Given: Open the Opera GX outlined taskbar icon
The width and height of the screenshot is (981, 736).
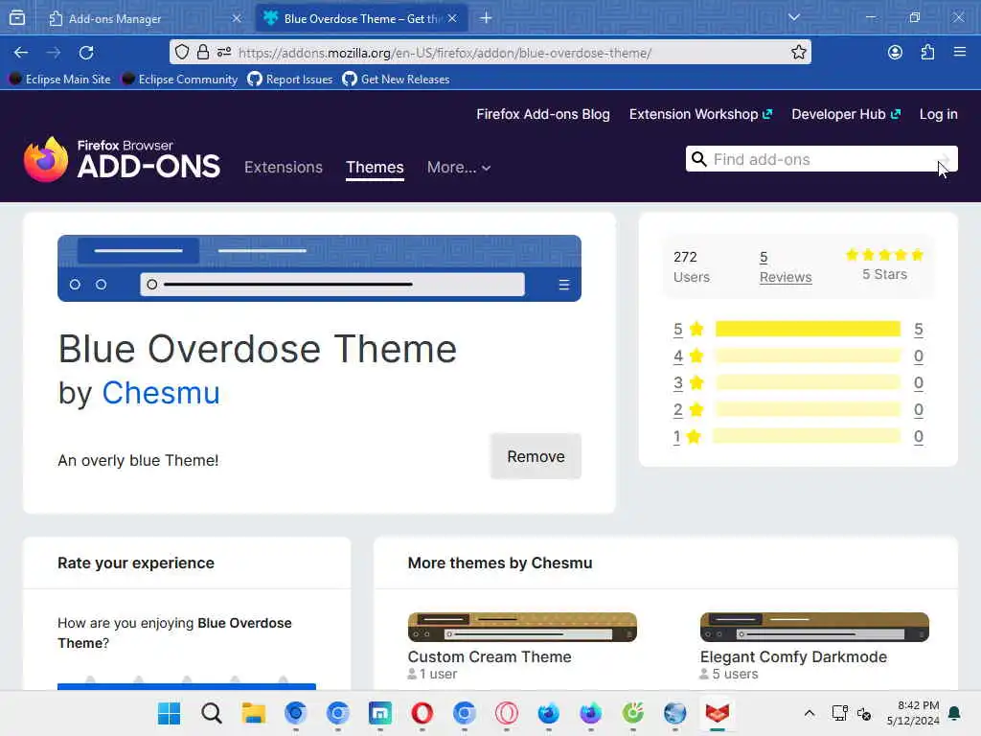Looking at the screenshot, I should click(x=506, y=713).
